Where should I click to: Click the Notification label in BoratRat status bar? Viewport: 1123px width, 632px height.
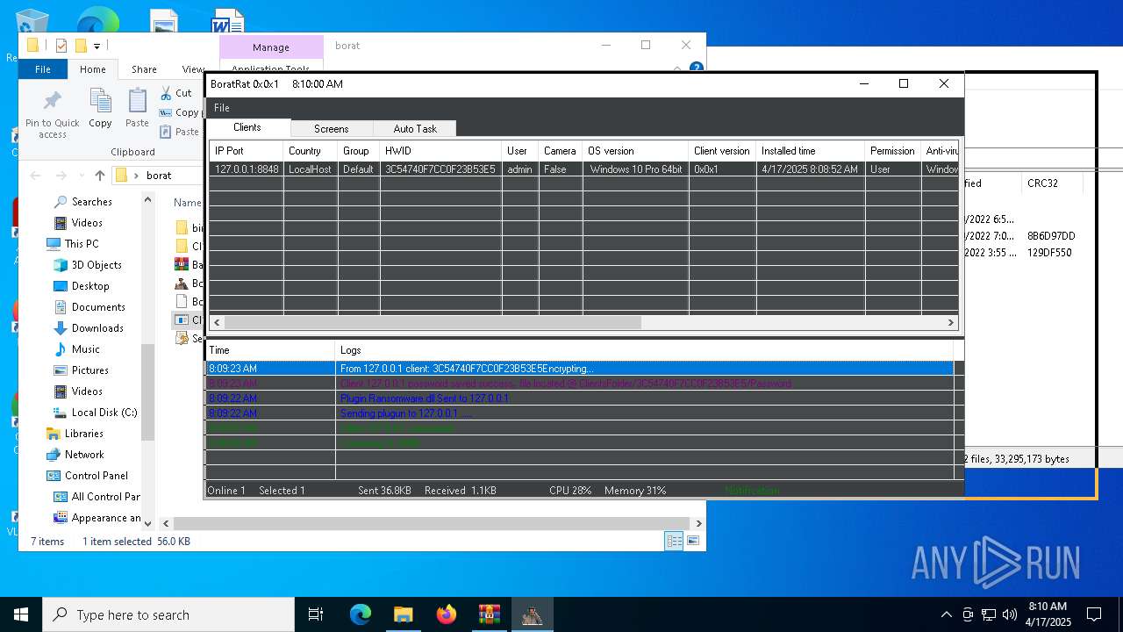[x=752, y=490]
